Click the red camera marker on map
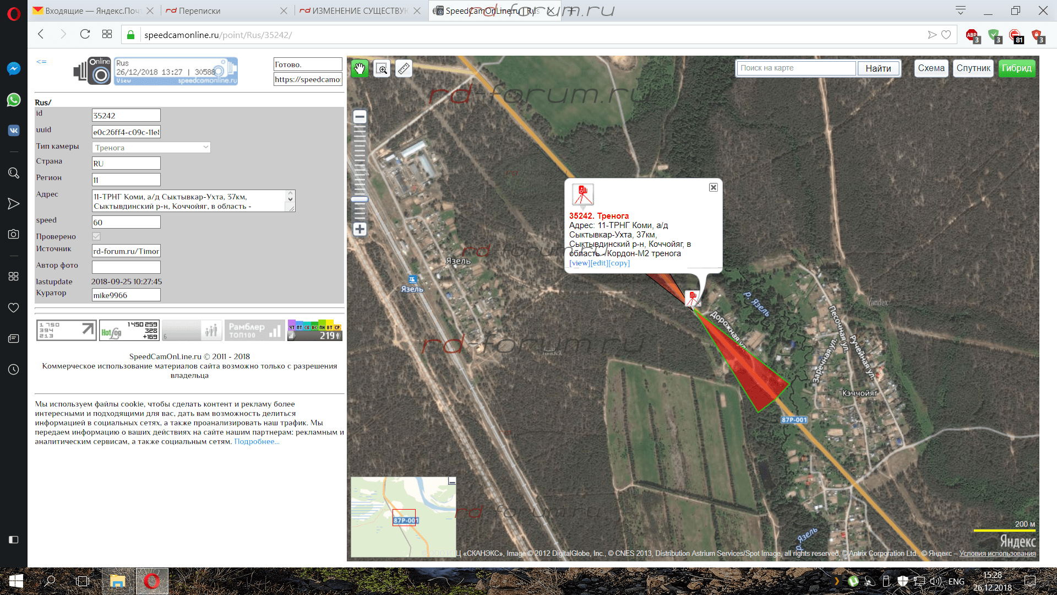The image size is (1057, 595). [x=692, y=298]
